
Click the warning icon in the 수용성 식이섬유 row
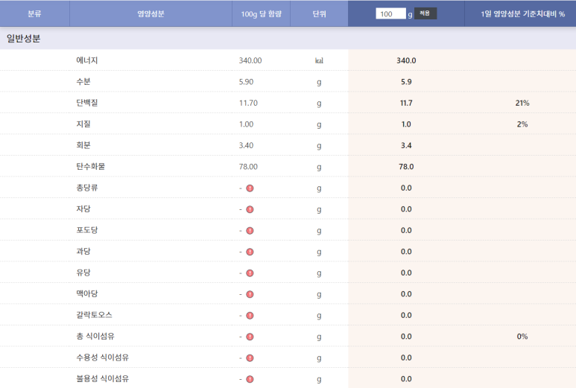point(250,358)
